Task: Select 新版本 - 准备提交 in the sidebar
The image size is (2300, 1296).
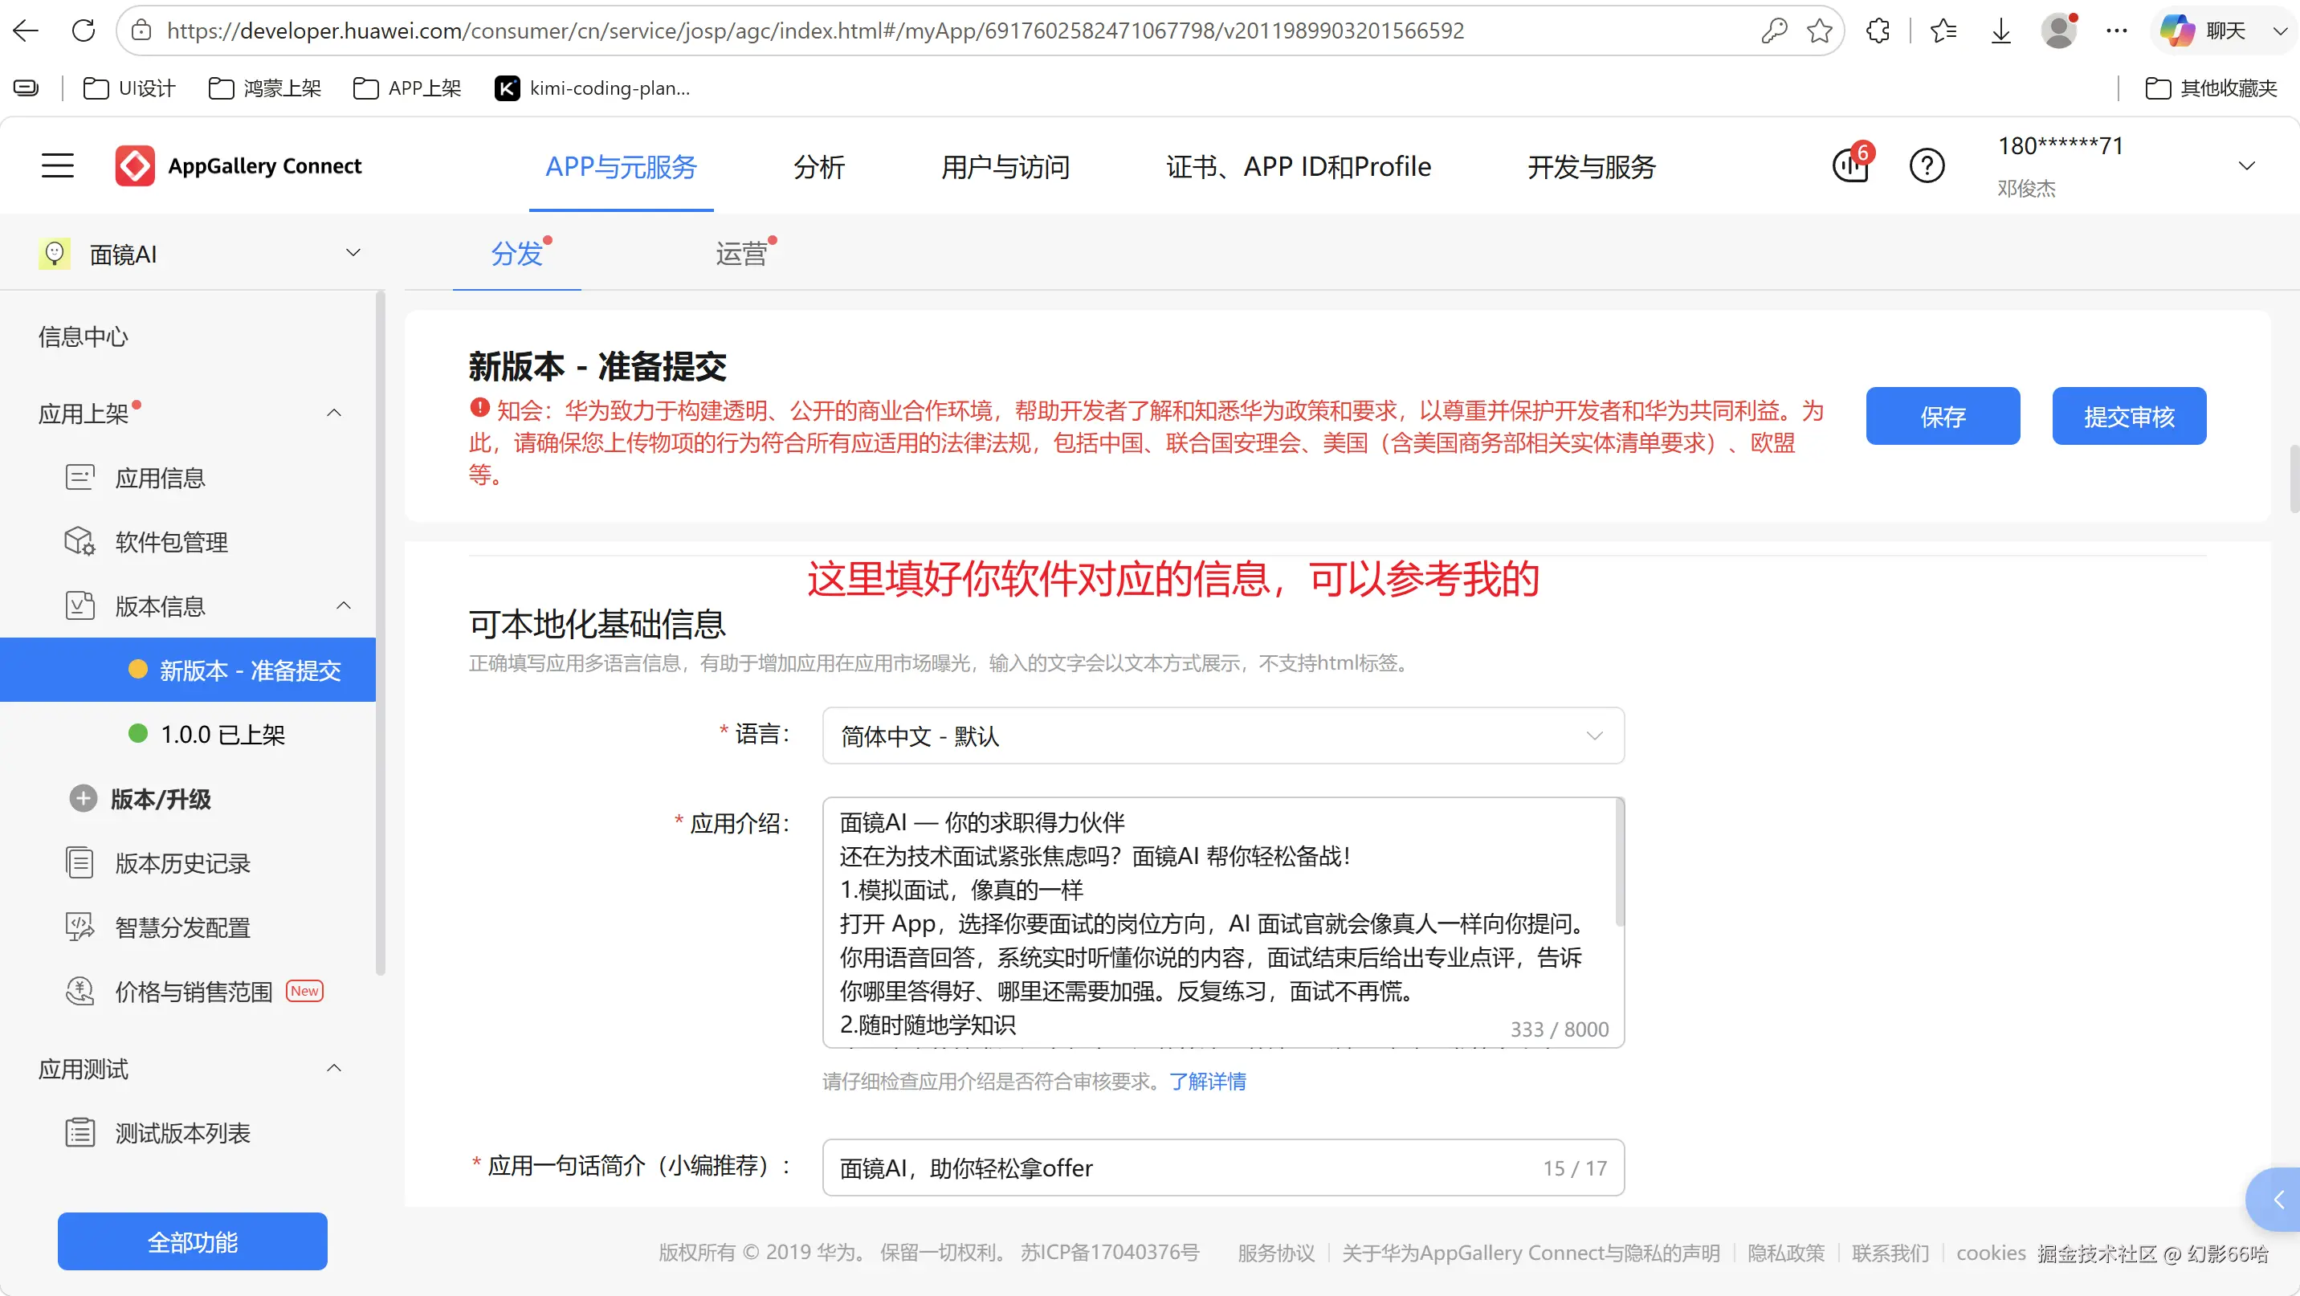Action: coord(187,670)
